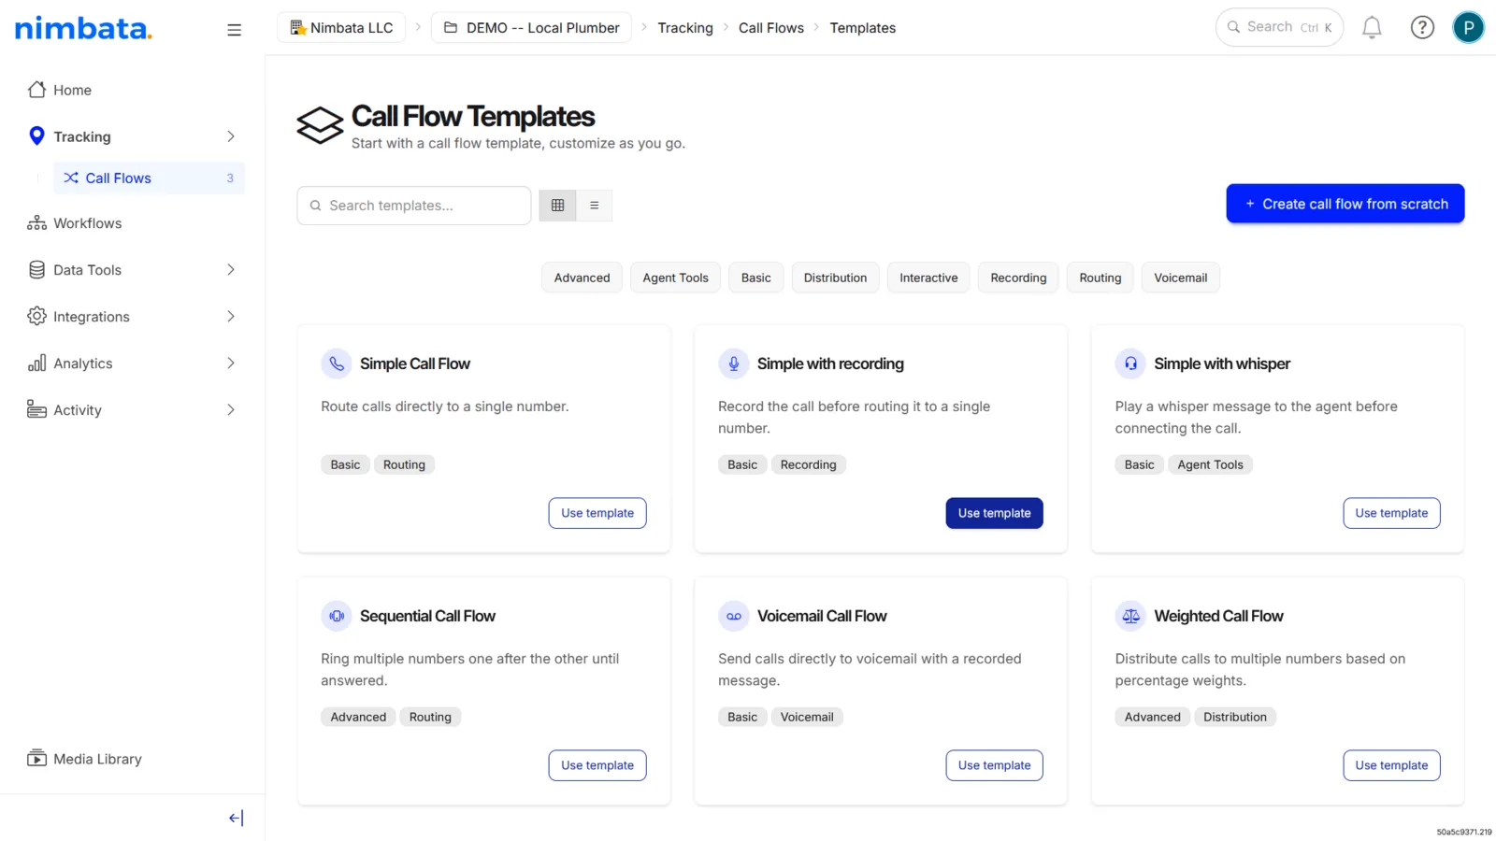This screenshot has height=841, width=1496.
Task: Click the nimbata logo
Action: (x=83, y=28)
